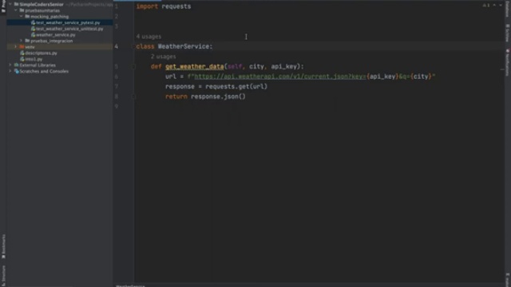This screenshot has width=511, height=287.
Task: Toggle fold marker at line 5 gutter
Action: tap(133, 66)
